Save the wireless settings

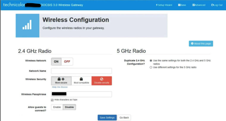pyautogui.click(x=107, y=117)
